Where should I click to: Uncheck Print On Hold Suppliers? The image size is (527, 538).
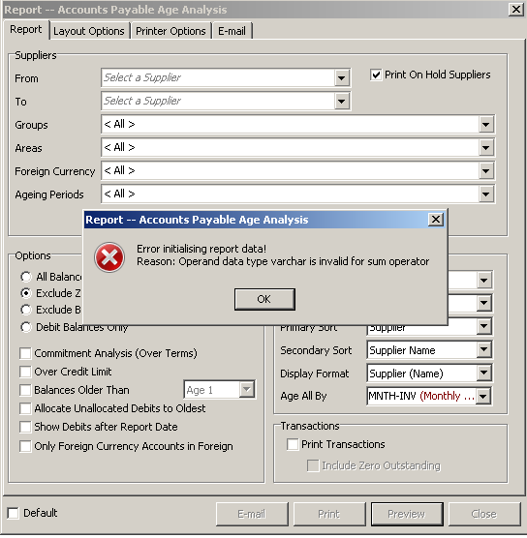pyautogui.click(x=376, y=75)
